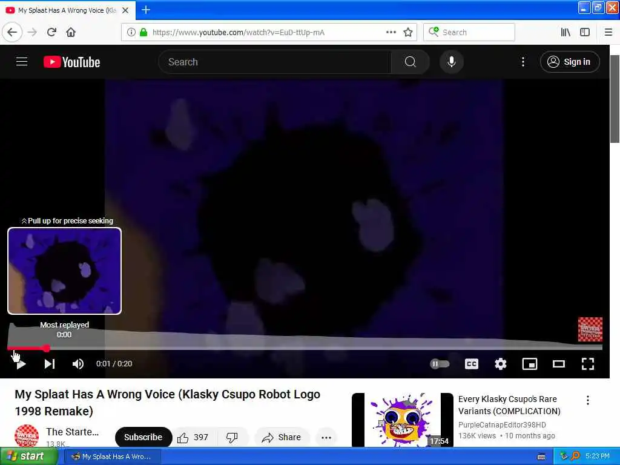Click the Share button
620x465 pixels.
pyautogui.click(x=282, y=437)
